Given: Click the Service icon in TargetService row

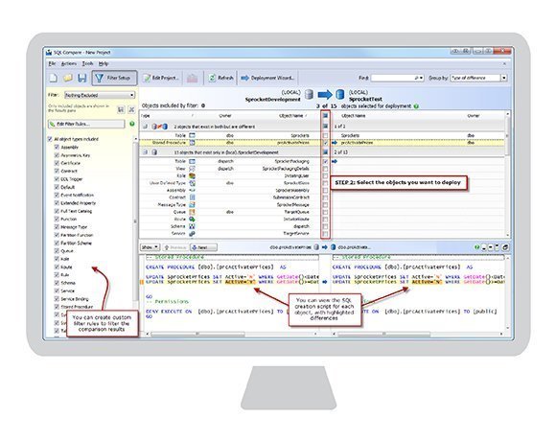Looking at the screenshot, I should 192,234.
